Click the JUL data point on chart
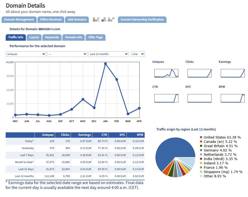 (x=38, y=115)
